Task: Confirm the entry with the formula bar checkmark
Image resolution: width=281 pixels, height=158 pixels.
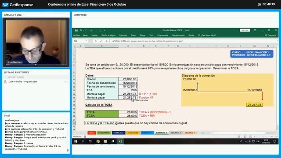Action: (101, 41)
